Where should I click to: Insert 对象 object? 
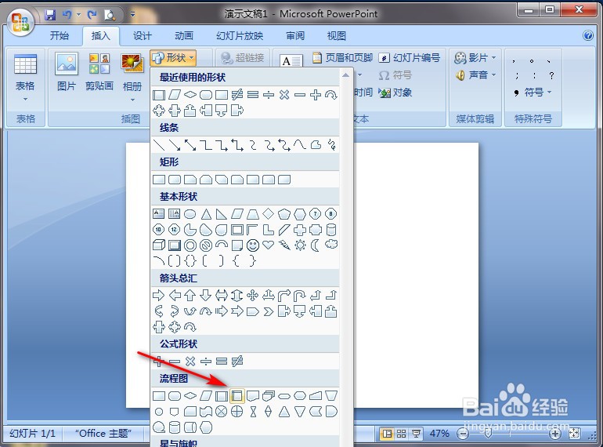[x=395, y=93]
